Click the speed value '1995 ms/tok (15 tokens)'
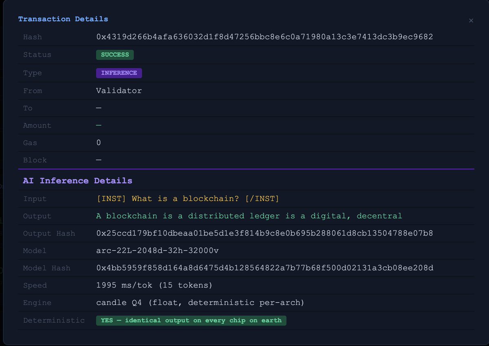 tap(154, 285)
